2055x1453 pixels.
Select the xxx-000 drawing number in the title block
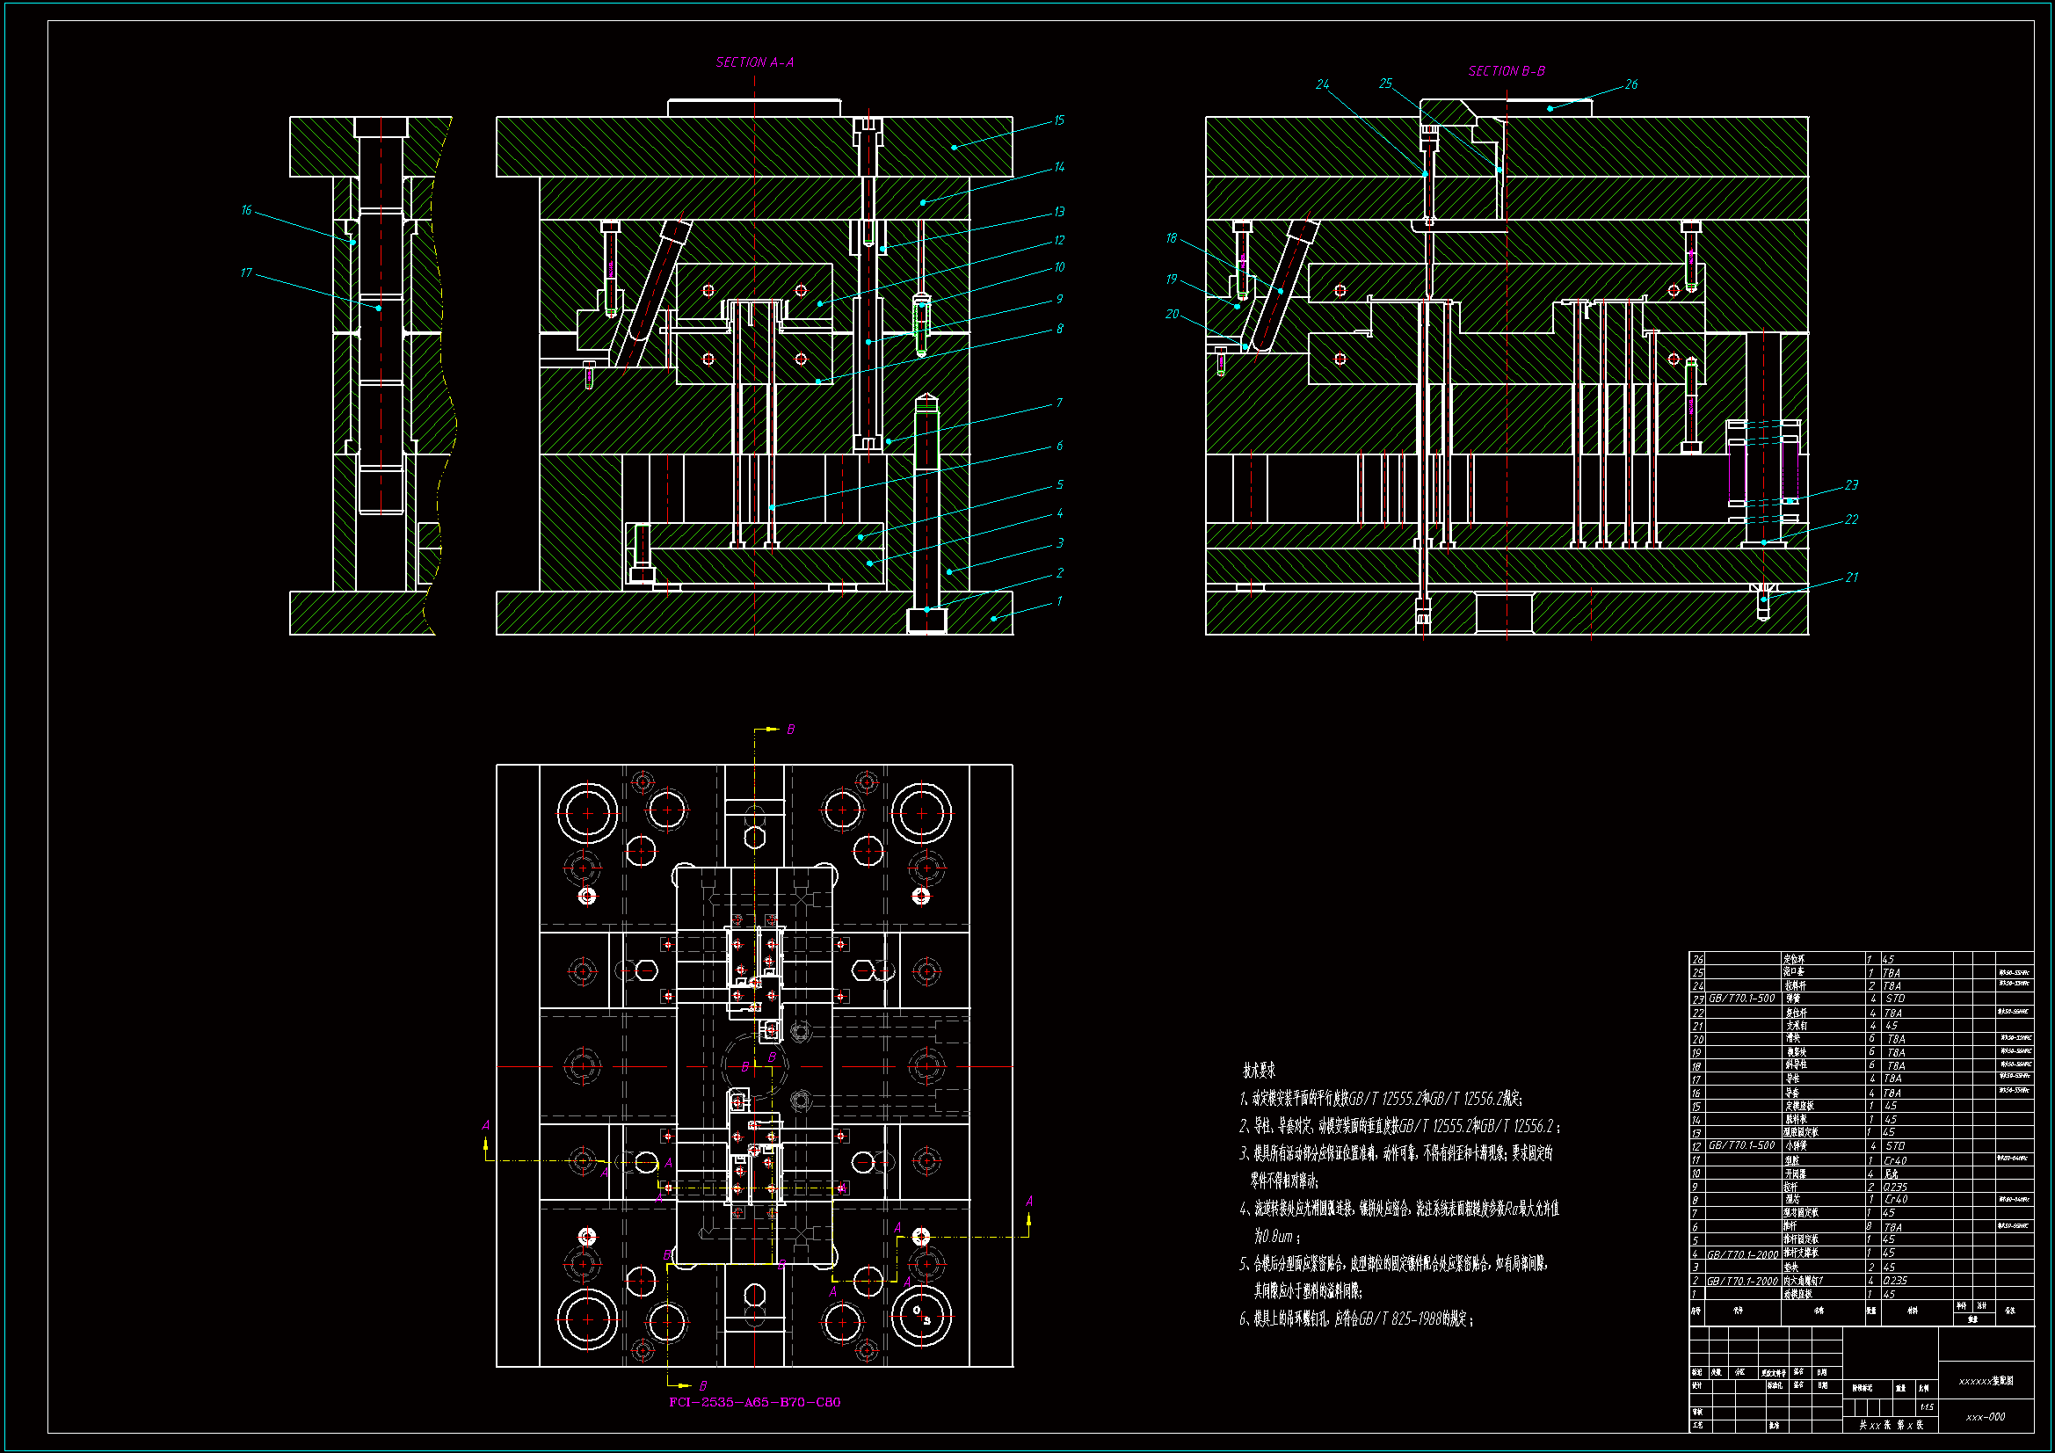[1986, 1417]
